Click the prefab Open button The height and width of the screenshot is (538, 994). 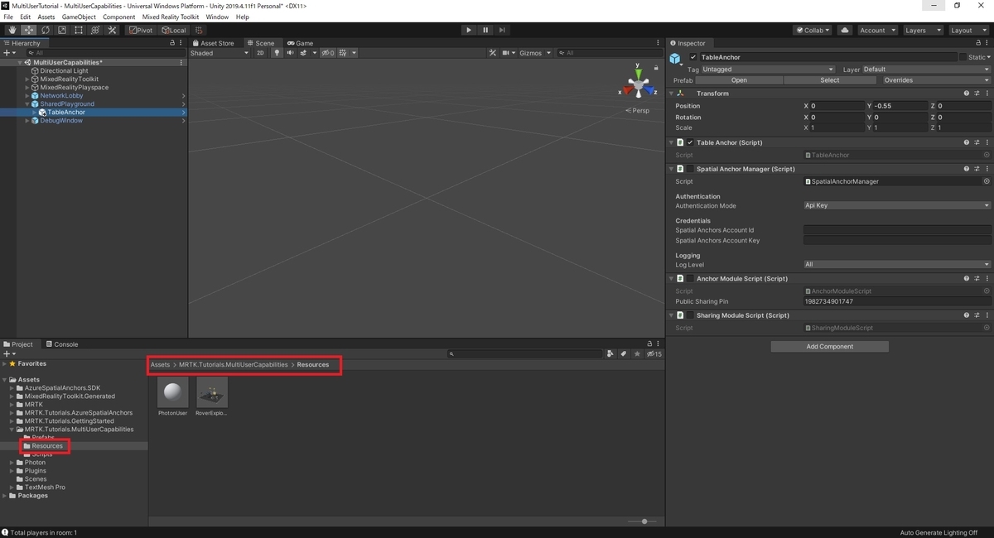tap(739, 80)
